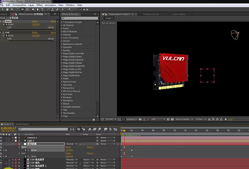249x169 pixels.
Task: Select the Puppet Pin tool
Action: pos(69,9)
